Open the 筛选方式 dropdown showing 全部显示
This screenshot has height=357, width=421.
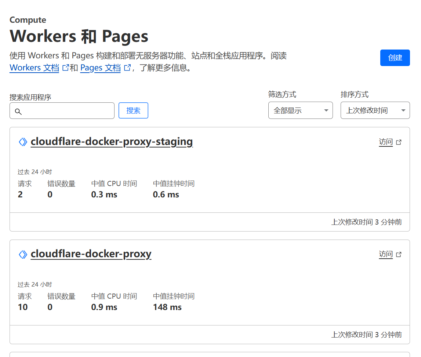click(x=300, y=110)
